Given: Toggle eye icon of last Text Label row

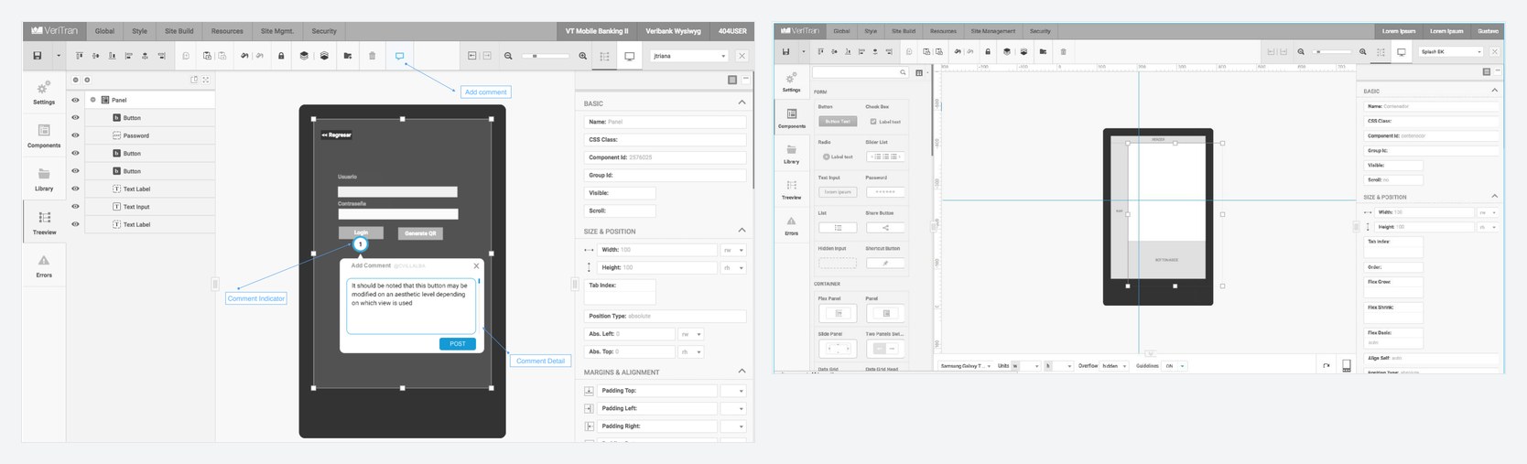Looking at the screenshot, I should 75,224.
